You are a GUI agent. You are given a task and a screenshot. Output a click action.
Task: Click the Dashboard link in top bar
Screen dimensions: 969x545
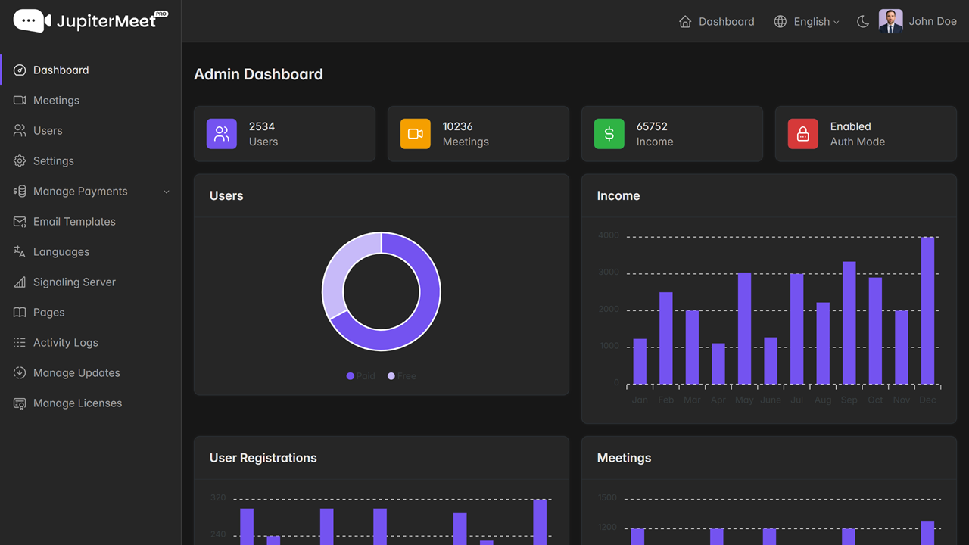(726, 22)
